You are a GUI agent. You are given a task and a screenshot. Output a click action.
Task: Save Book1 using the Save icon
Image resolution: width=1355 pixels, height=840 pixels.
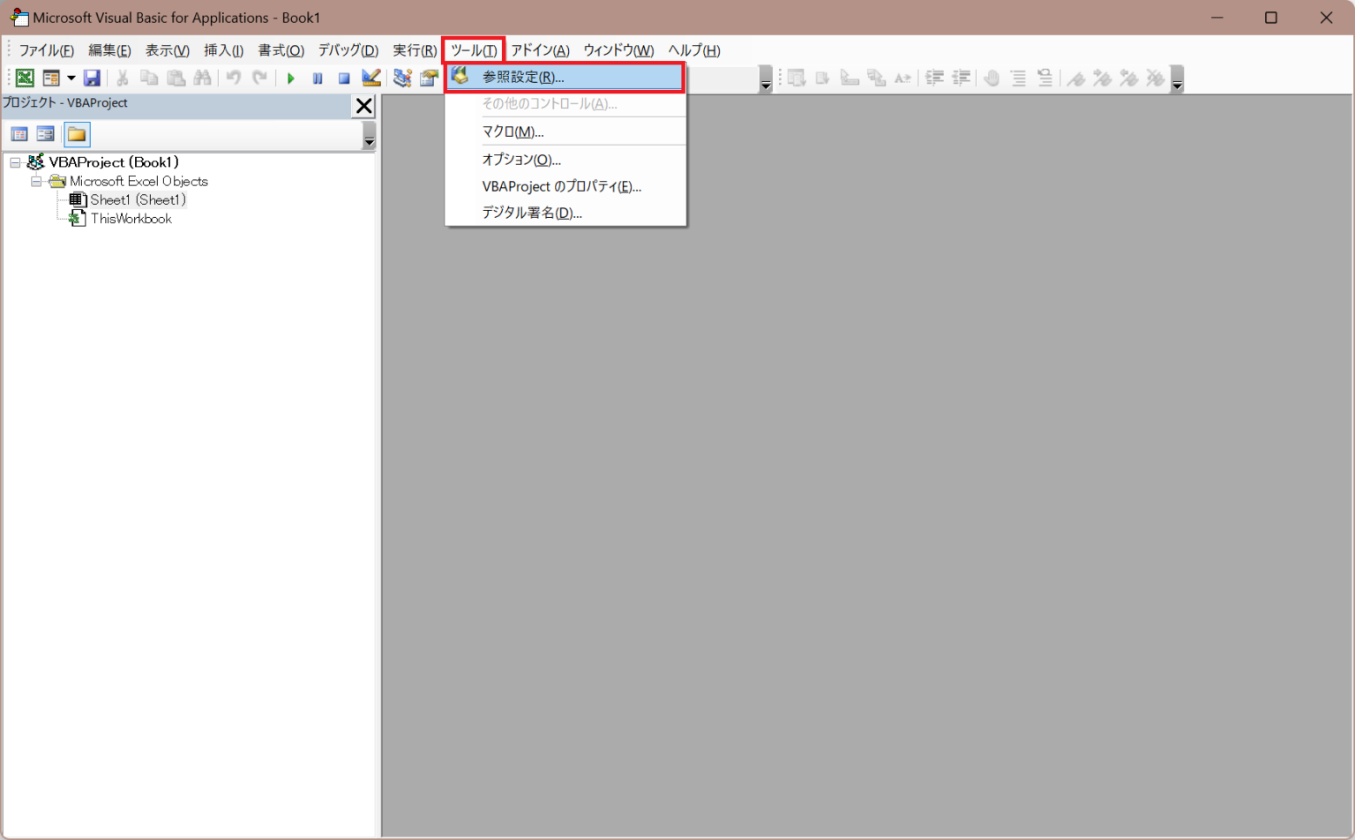[x=92, y=78]
